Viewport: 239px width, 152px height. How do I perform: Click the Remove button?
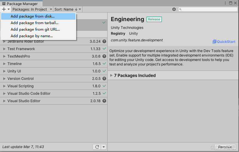click(225, 147)
